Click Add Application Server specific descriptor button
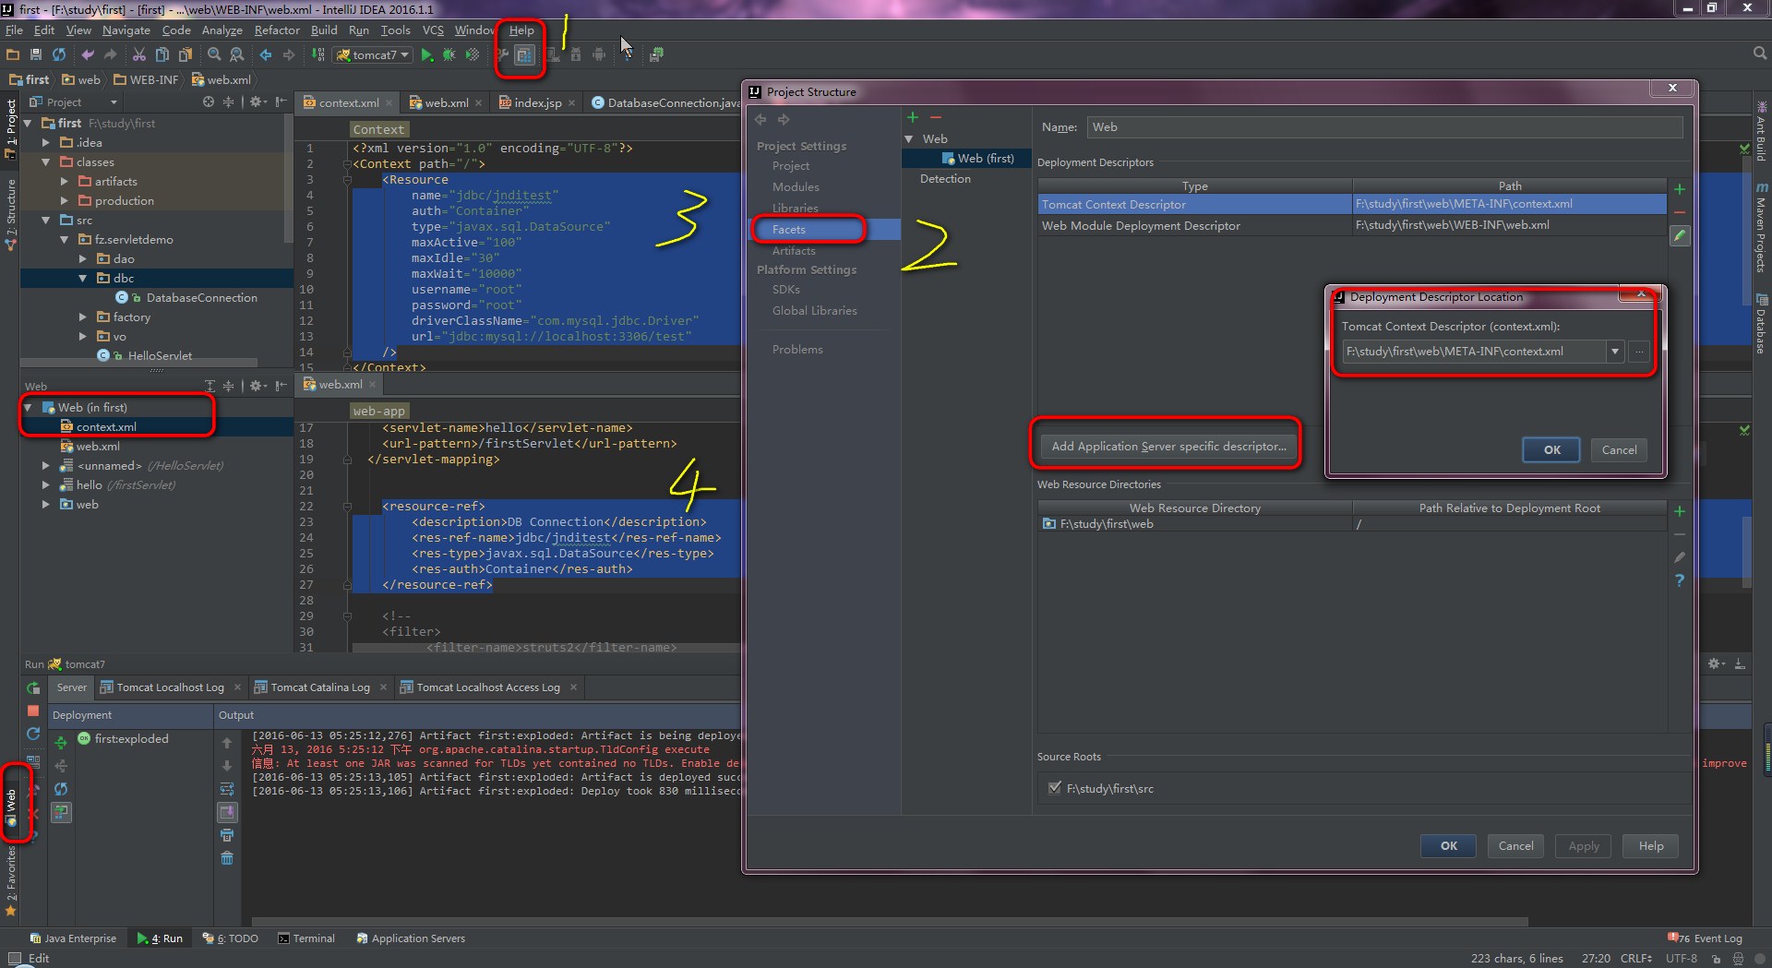 (1168, 447)
